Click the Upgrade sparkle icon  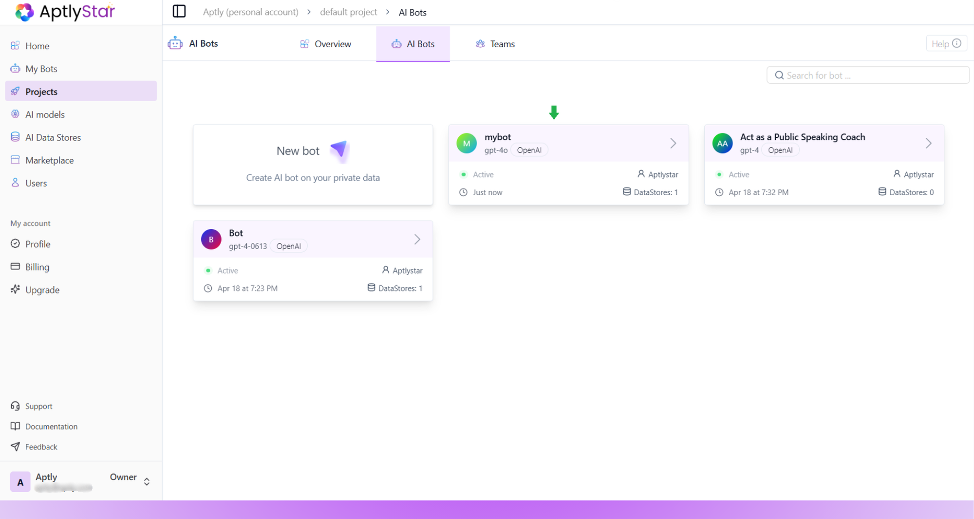15,289
